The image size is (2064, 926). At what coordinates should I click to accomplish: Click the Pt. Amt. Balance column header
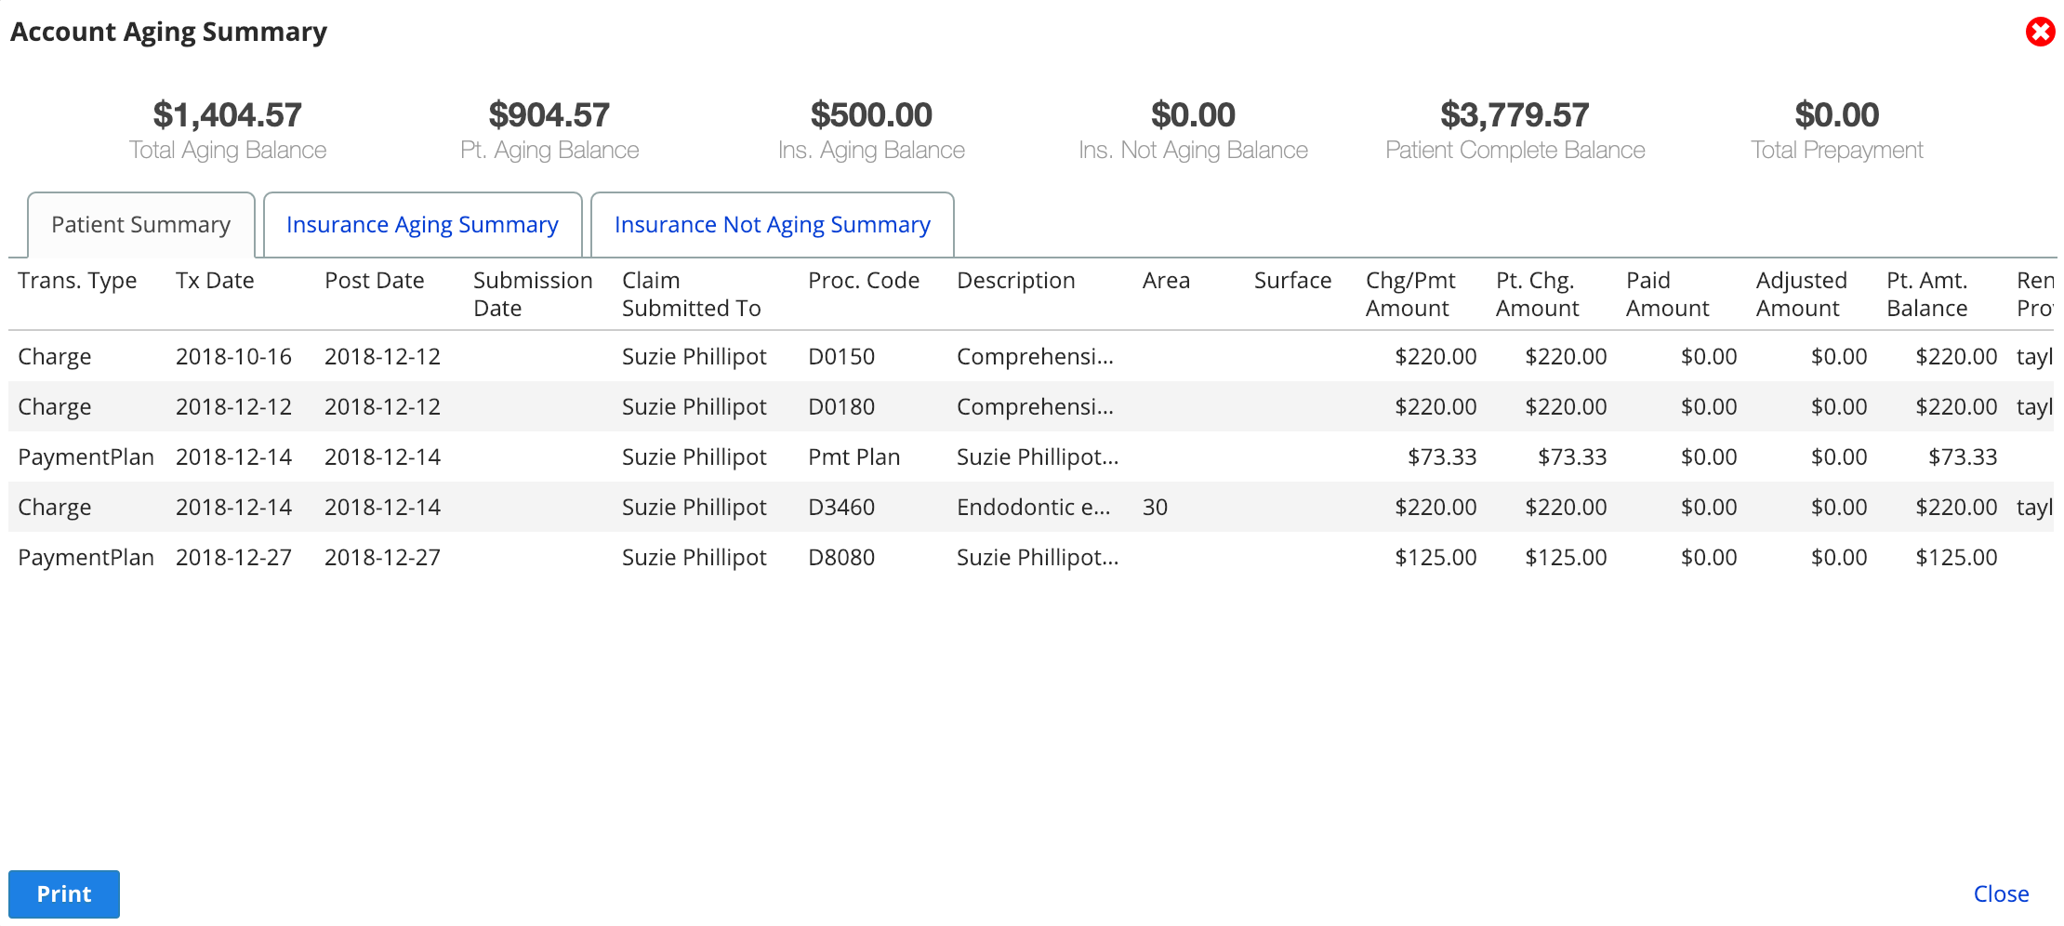(1927, 294)
